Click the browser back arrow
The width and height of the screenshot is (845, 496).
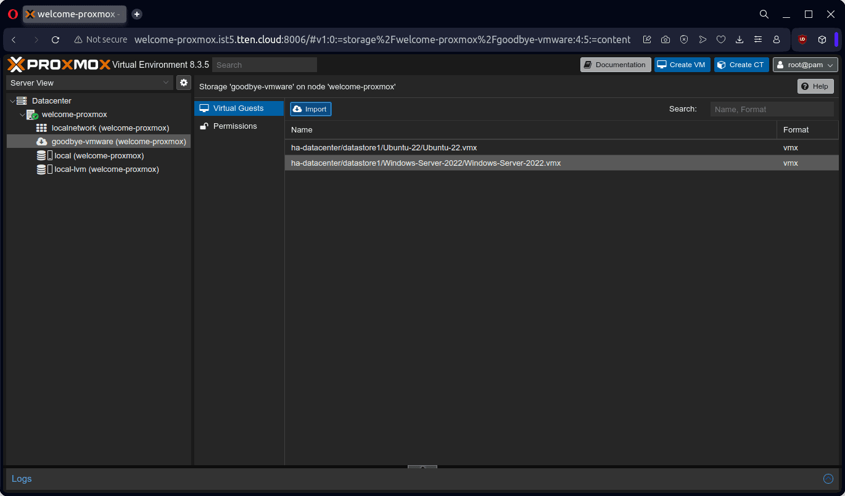(14, 39)
